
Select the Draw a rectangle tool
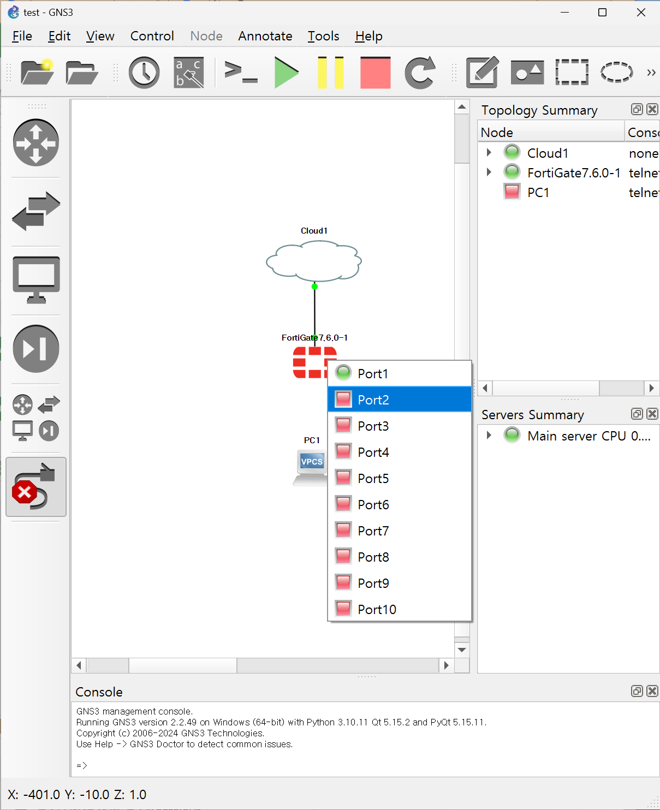pos(572,72)
